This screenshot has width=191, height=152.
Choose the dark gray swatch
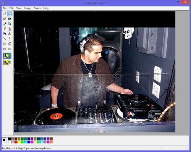(x=13, y=139)
